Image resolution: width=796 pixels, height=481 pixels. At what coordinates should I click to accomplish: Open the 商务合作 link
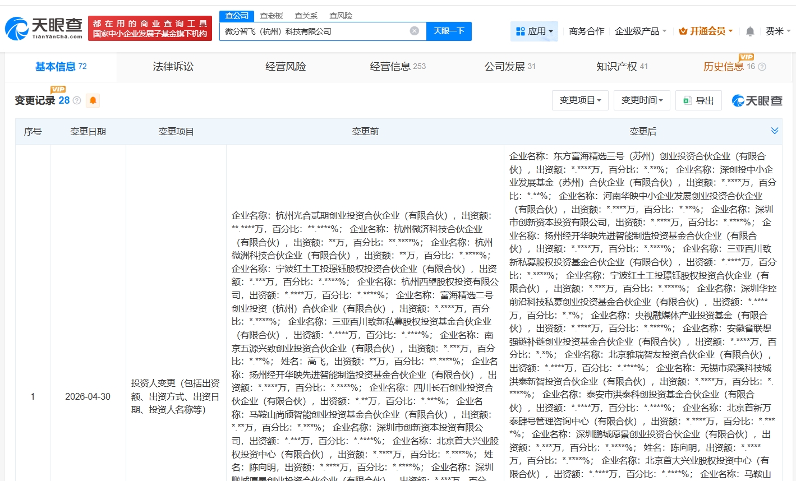(586, 31)
